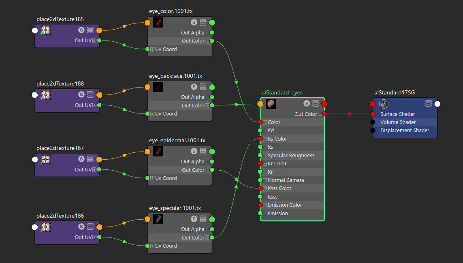Select the Specular Roughness attribute row

pos(291,155)
